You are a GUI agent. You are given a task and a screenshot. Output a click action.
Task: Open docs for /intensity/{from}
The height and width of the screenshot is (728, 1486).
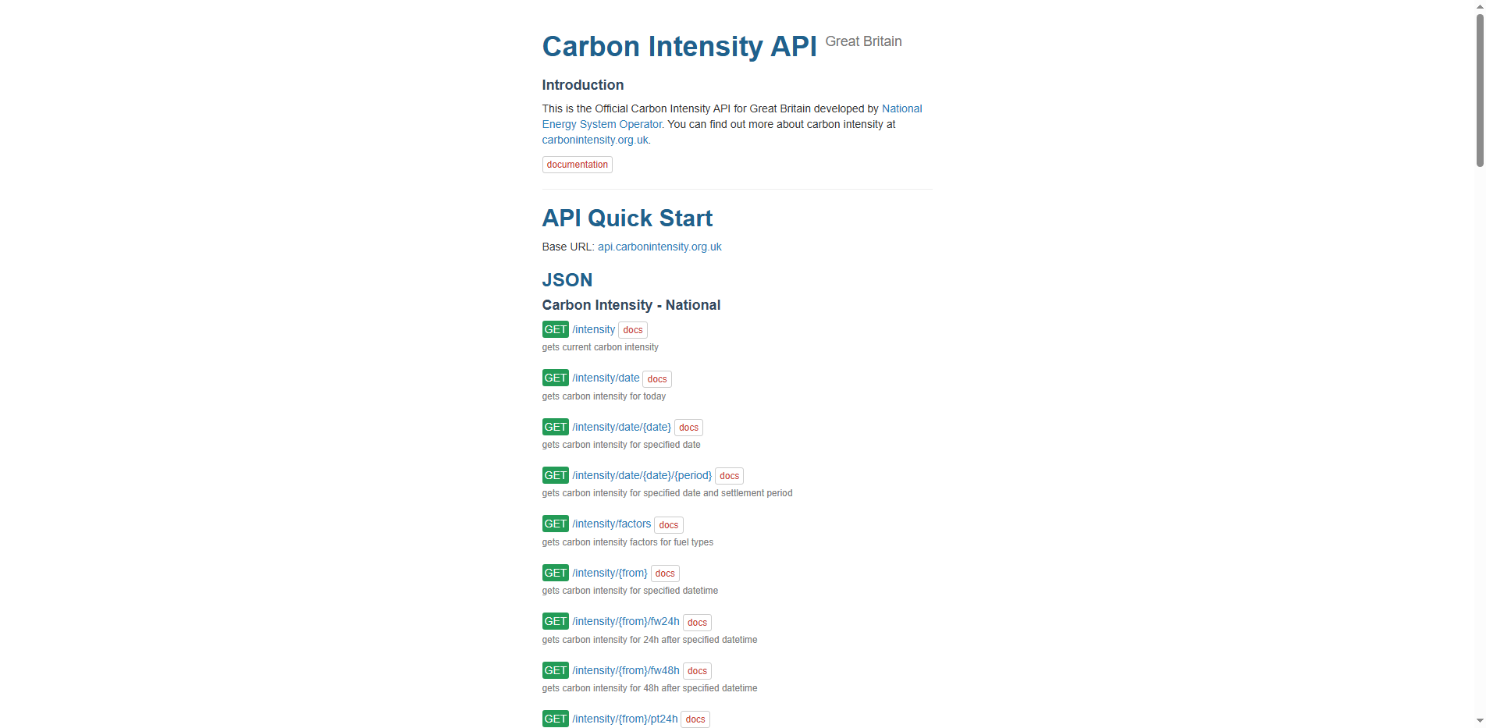point(664,574)
